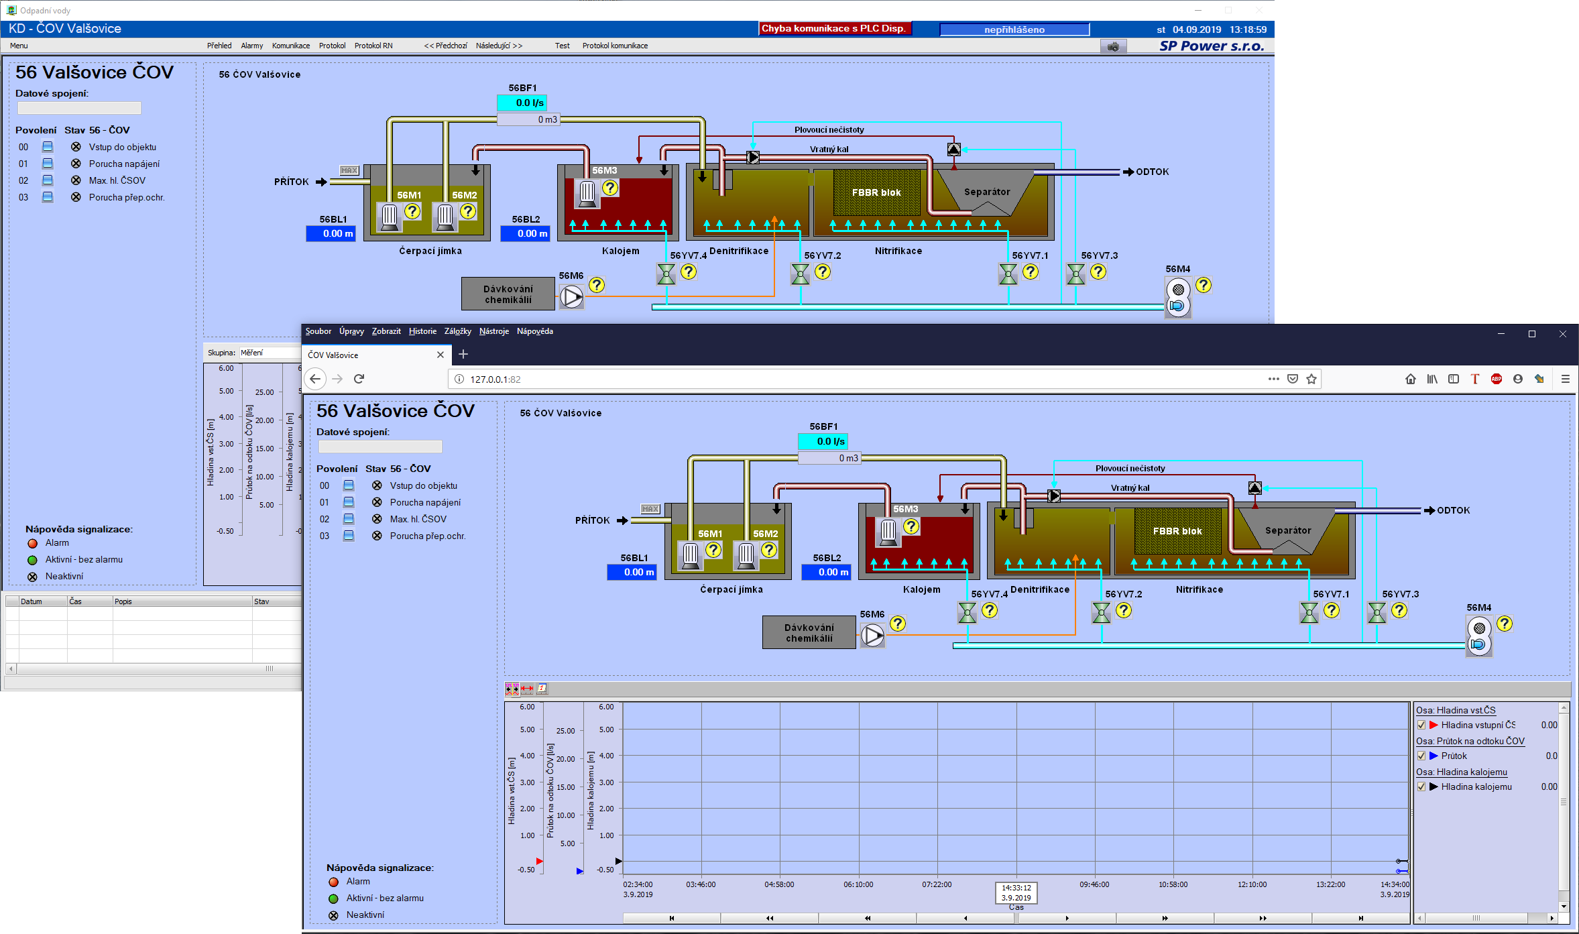
Task: Click the 56M4 blower icon in top window
Action: pyautogui.click(x=1178, y=298)
